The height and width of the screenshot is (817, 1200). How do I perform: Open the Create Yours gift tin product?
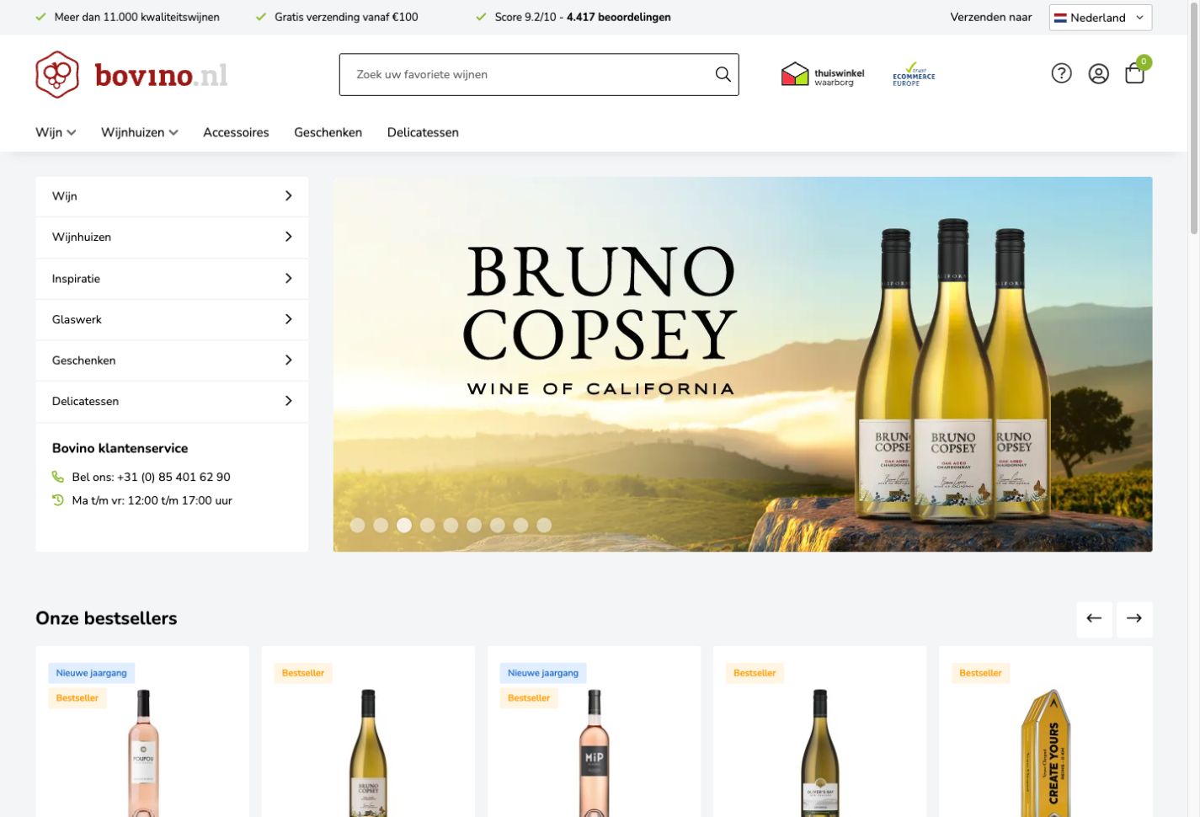tap(1045, 754)
